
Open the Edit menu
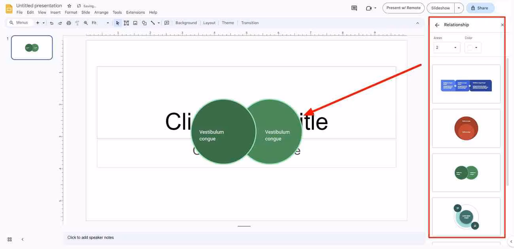click(30, 12)
